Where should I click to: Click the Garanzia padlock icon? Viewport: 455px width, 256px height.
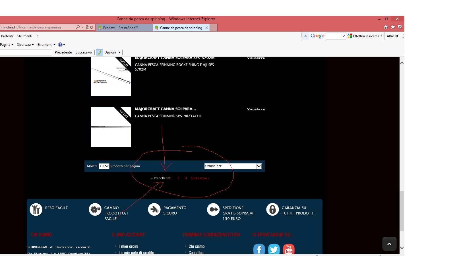(x=272, y=210)
